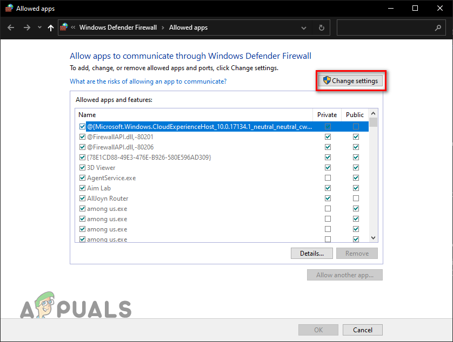Click Allow another app button
Screen dimensions: 453x342
345,275
